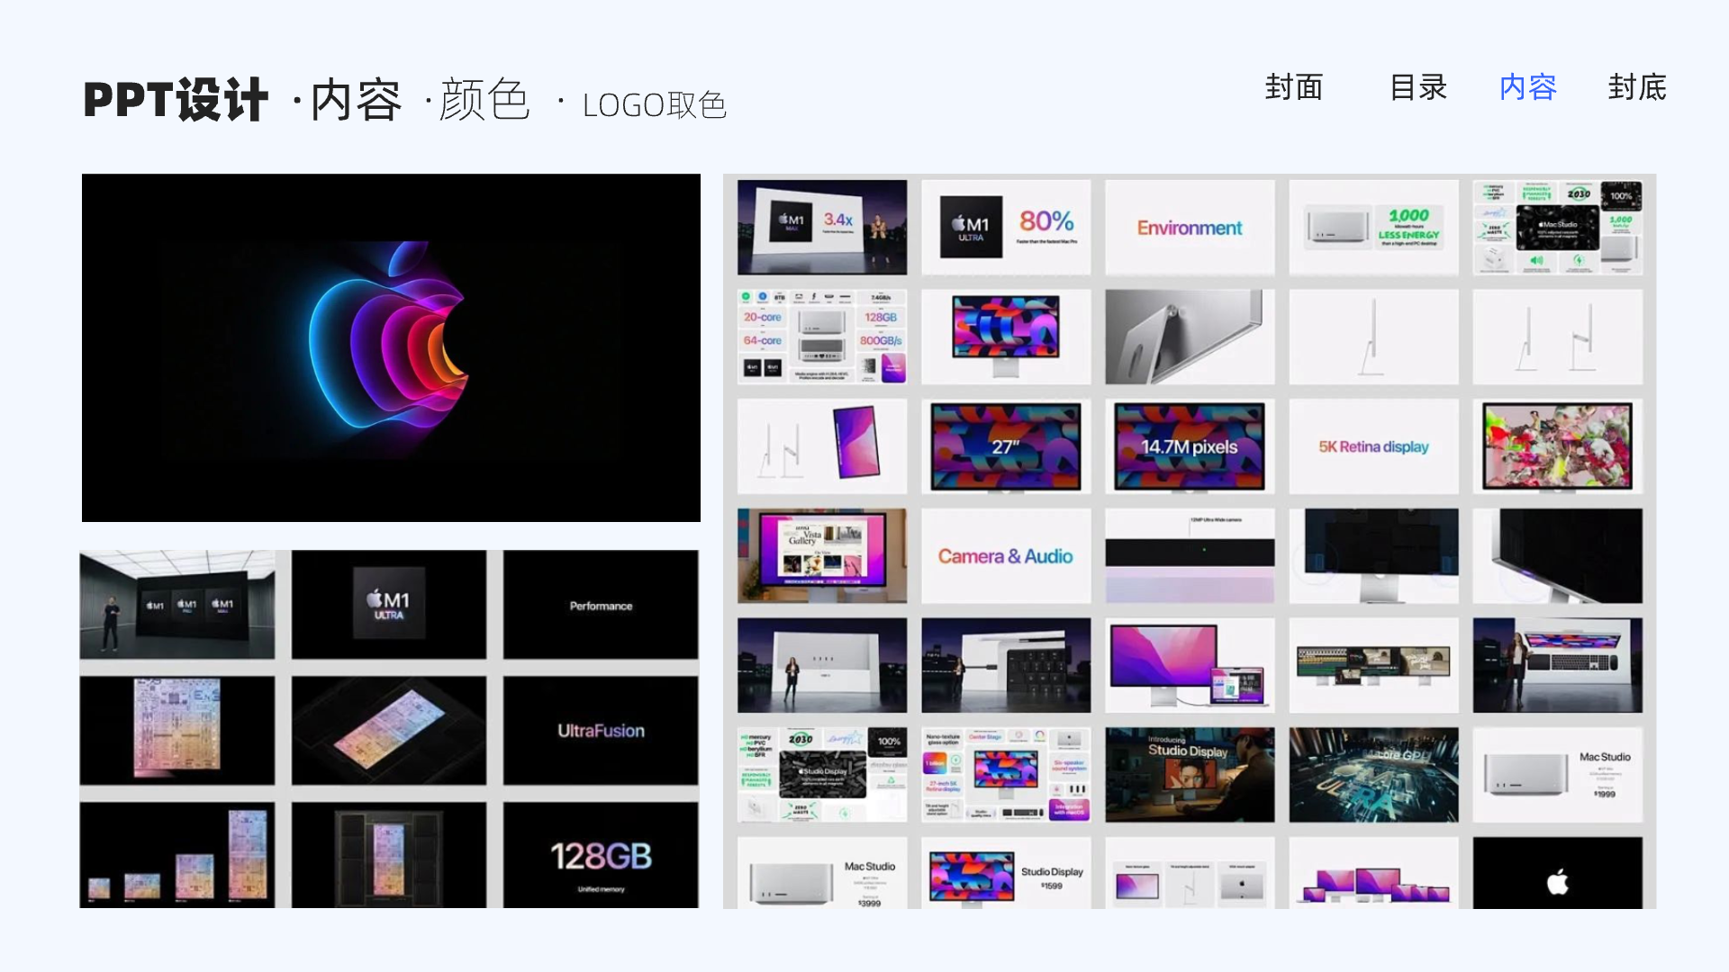Select the angled iridescent chip thumbnail
Screen dimensions: 1729x972
coord(389,731)
